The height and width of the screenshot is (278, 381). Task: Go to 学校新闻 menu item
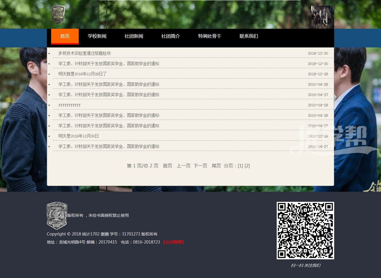point(97,36)
